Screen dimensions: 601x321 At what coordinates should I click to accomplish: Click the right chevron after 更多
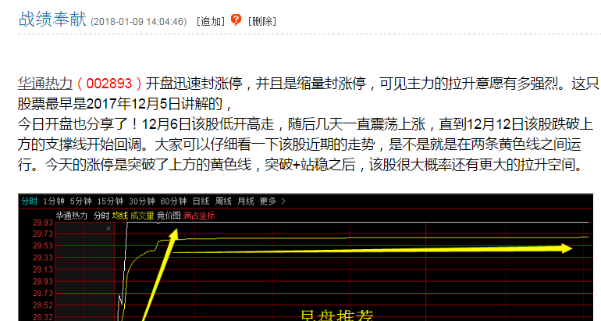[x=283, y=201]
